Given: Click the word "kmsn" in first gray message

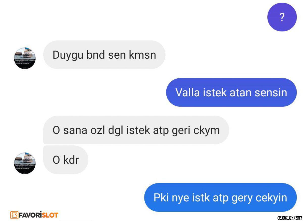Looking at the screenshot, I should [x=142, y=55].
